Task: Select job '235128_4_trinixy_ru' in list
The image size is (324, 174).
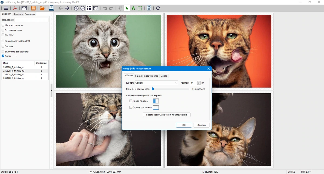Action: click(x=25, y=71)
